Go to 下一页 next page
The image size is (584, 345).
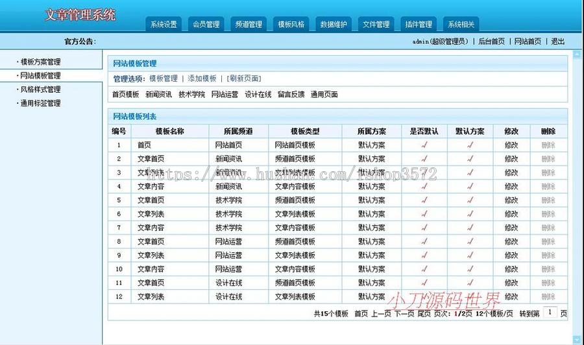(404, 314)
